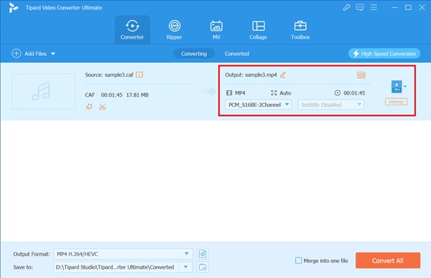The width and height of the screenshot is (431, 278).
Task: Rename output with pencil icon
Action: [x=283, y=75]
